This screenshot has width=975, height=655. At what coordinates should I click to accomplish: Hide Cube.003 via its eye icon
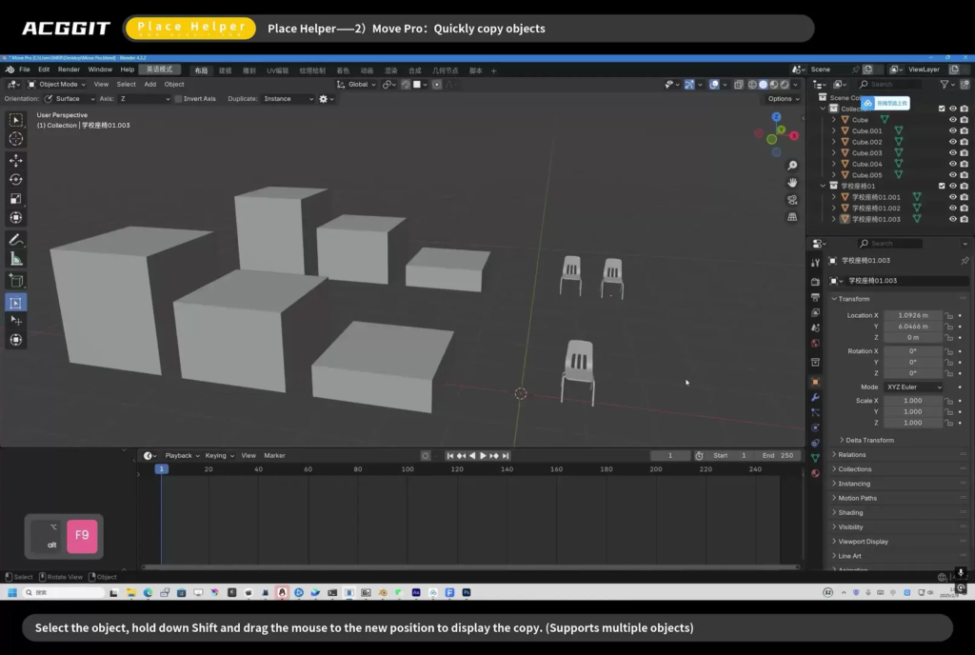952,153
